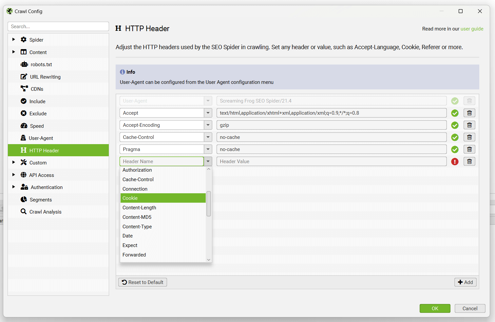Click the trash icon beside Pragma header

tap(469, 149)
